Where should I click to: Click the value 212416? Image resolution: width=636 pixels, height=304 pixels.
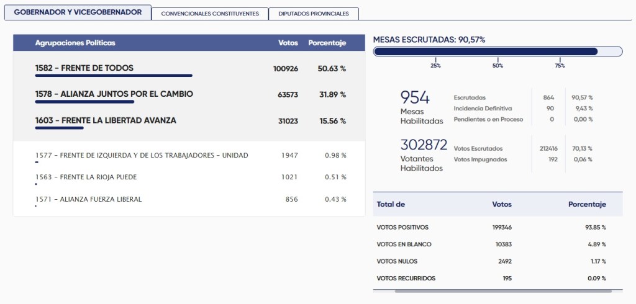pyautogui.click(x=548, y=149)
